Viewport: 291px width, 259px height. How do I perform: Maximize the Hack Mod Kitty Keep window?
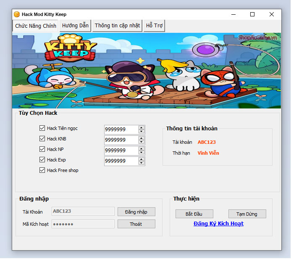pyautogui.click(x=252, y=14)
